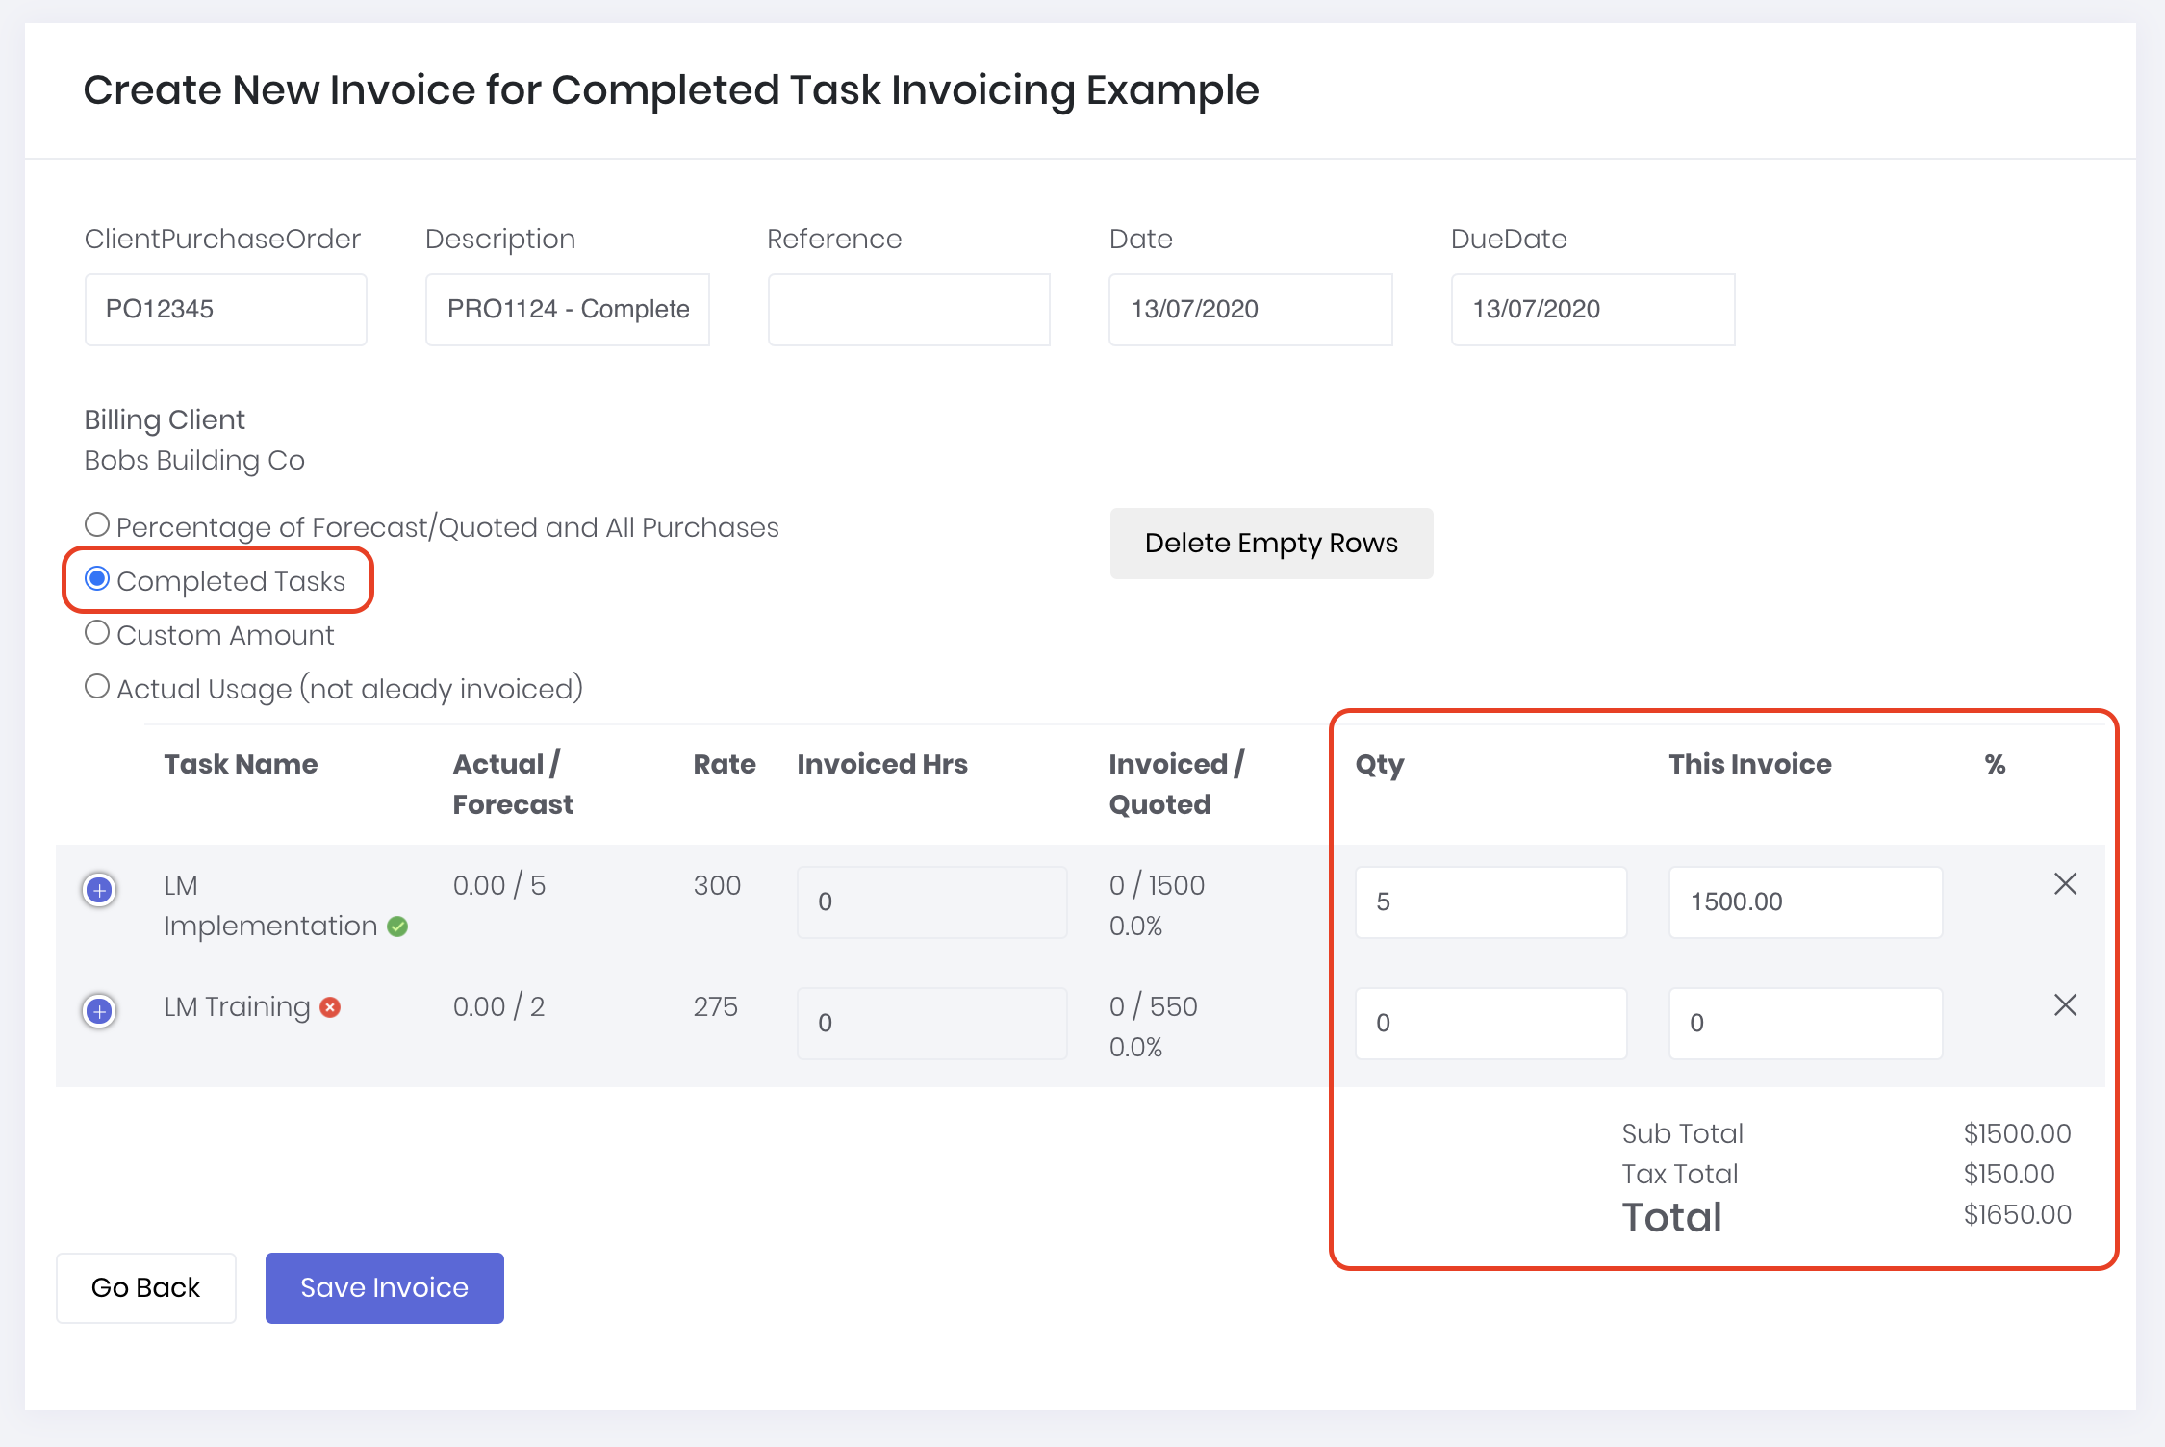Remove LM Training row with X icon
Viewport: 2165px width, 1447px height.
pos(2065,1005)
